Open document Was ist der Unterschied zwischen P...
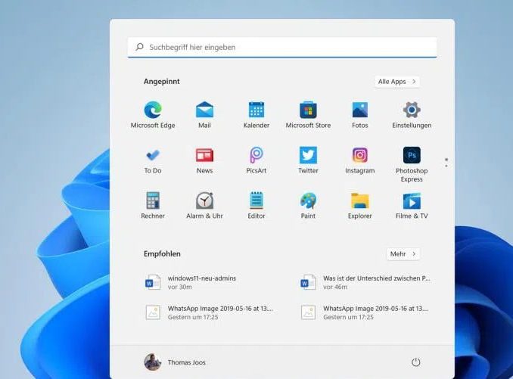 pos(365,282)
